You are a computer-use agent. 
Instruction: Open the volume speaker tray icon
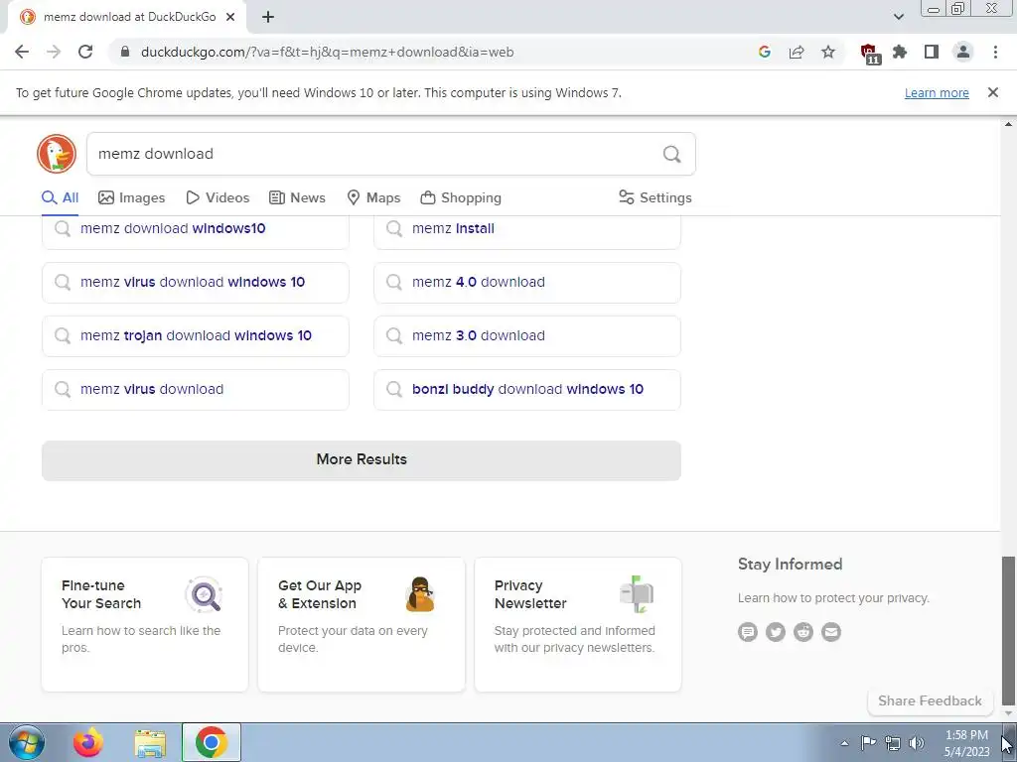coord(917,742)
